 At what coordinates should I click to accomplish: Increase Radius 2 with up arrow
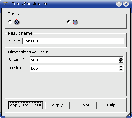121,67
